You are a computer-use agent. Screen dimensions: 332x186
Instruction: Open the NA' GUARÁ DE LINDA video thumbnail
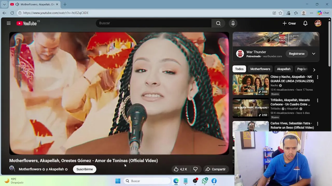pos(251,85)
